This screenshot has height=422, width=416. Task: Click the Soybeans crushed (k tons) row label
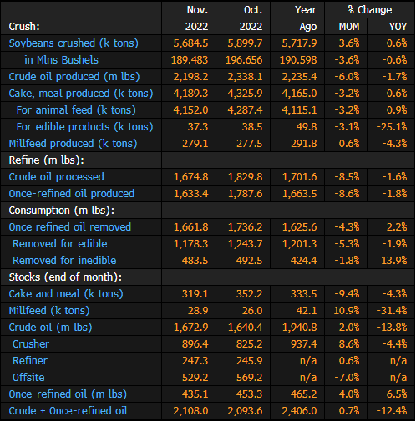click(74, 43)
